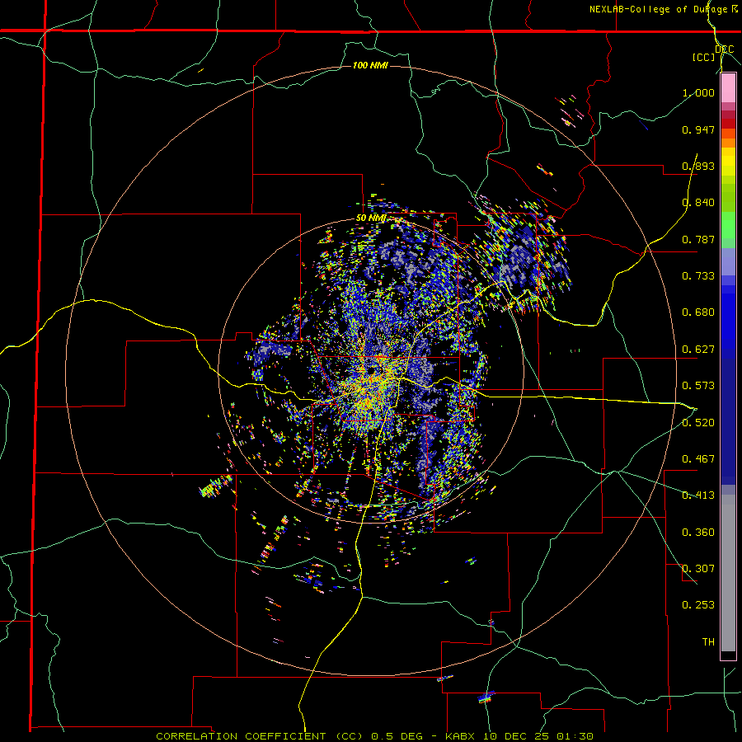Click the 0.893 legend value

coord(698,166)
